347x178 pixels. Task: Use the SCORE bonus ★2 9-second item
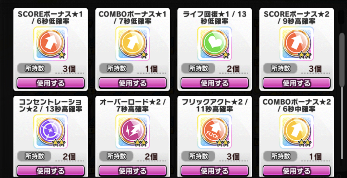[x=296, y=83]
